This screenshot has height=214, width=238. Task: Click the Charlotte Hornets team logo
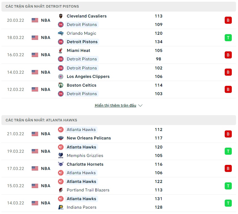[61, 164]
